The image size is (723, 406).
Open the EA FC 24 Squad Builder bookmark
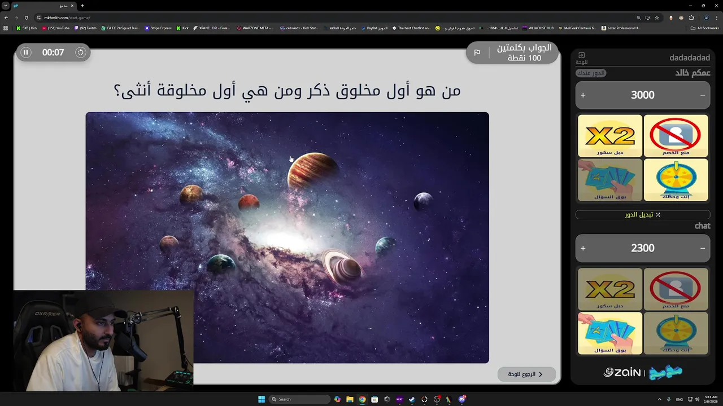(x=120, y=28)
